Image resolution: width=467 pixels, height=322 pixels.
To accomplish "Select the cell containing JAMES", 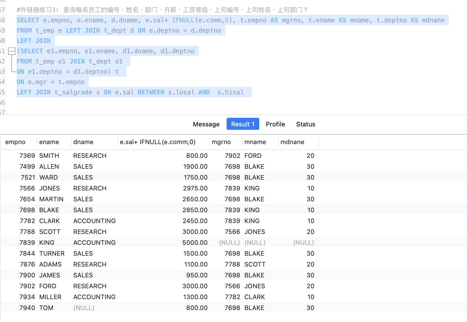I will point(50,275).
